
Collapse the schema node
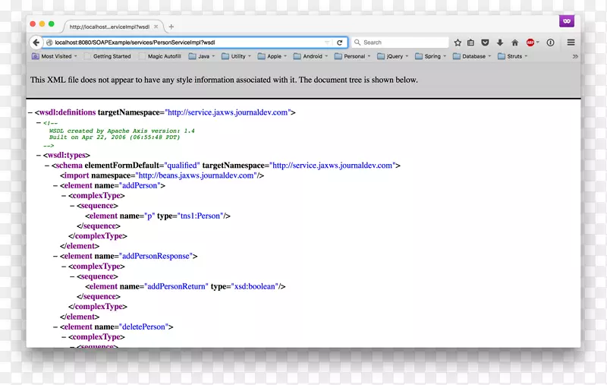coord(47,166)
